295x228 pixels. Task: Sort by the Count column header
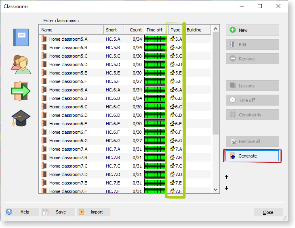134,30
